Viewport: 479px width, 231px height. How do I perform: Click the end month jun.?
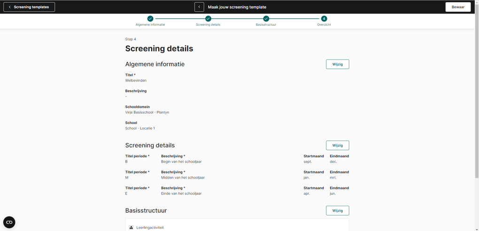pyautogui.click(x=333, y=194)
